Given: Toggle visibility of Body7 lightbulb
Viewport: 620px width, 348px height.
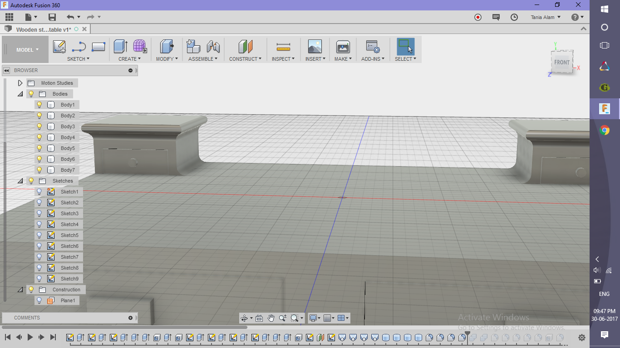Looking at the screenshot, I should coord(39,170).
